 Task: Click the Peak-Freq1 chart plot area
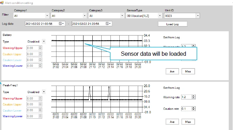pyautogui.click(x=97, y=99)
